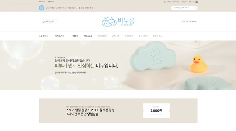This screenshot has height=131, width=236.
Task: Click the Binurum cloud logo
Action: pos(118,21)
